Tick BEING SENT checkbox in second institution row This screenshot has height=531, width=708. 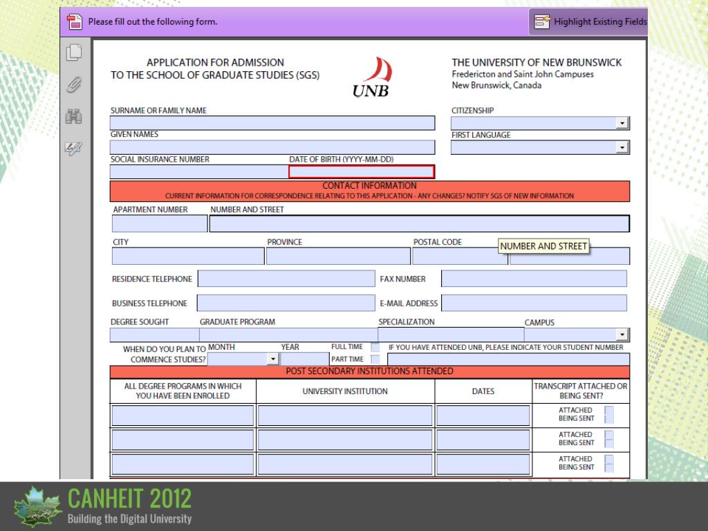click(x=609, y=443)
